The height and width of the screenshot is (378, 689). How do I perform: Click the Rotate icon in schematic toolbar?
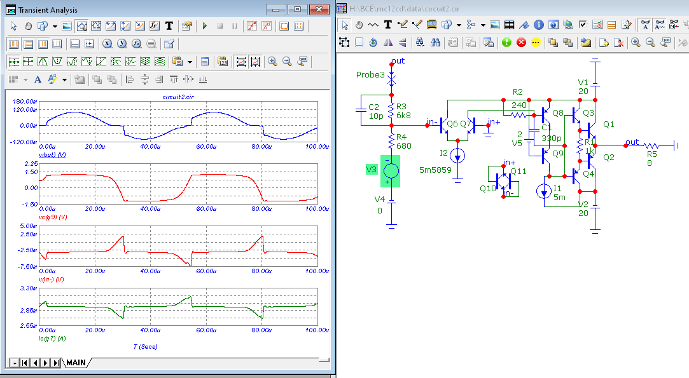pos(373,43)
